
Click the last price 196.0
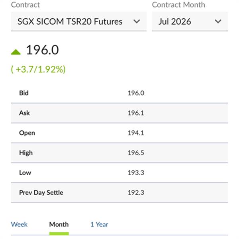pos(42,50)
